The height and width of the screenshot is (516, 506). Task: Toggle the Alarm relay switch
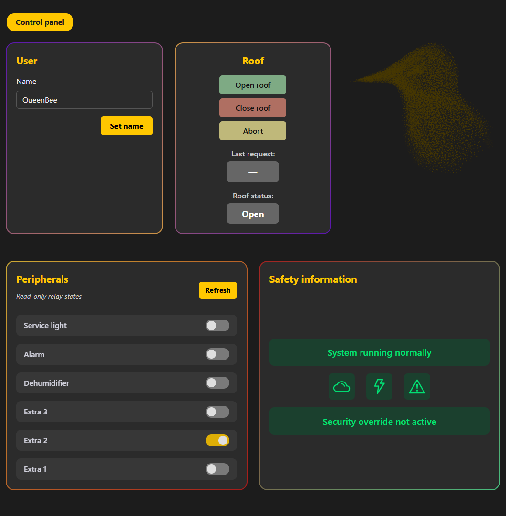click(217, 354)
